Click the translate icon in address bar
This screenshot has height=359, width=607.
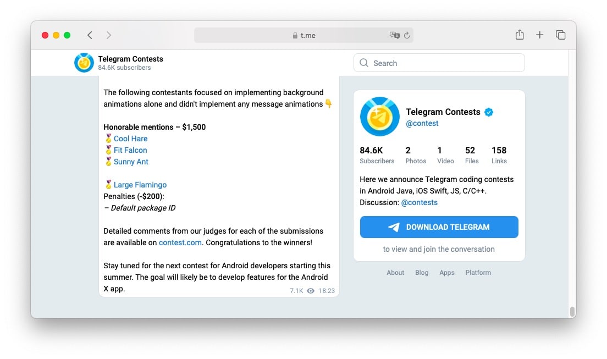[394, 35]
